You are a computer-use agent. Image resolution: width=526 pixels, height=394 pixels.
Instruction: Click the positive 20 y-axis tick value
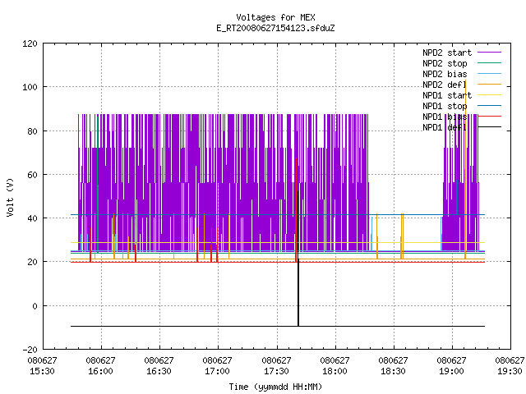32,262
